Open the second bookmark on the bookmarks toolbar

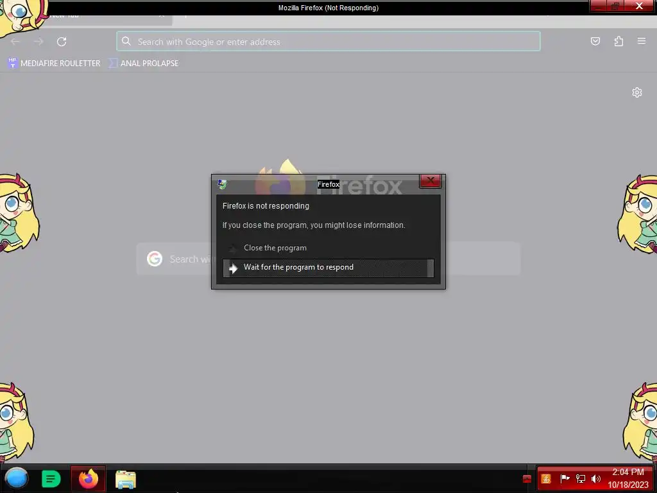[143, 64]
